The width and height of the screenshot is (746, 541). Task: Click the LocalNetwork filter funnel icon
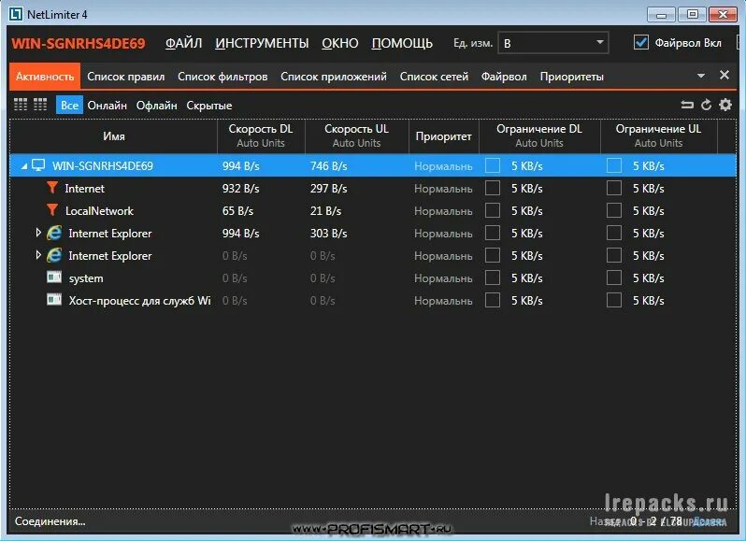[52, 210]
